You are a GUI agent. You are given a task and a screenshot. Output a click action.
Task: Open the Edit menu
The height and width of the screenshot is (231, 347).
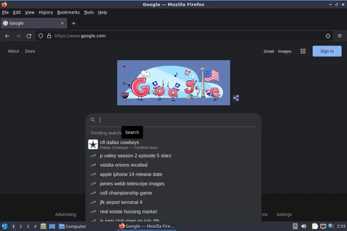pyautogui.click(x=17, y=12)
